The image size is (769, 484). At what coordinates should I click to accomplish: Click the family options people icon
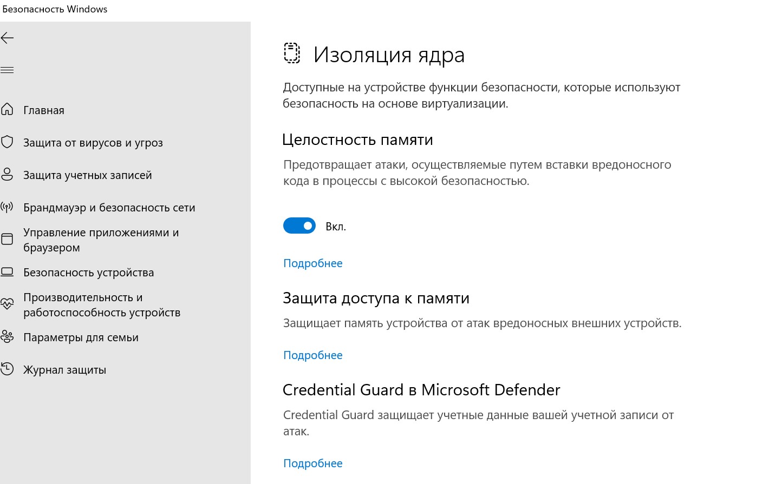pos(7,337)
